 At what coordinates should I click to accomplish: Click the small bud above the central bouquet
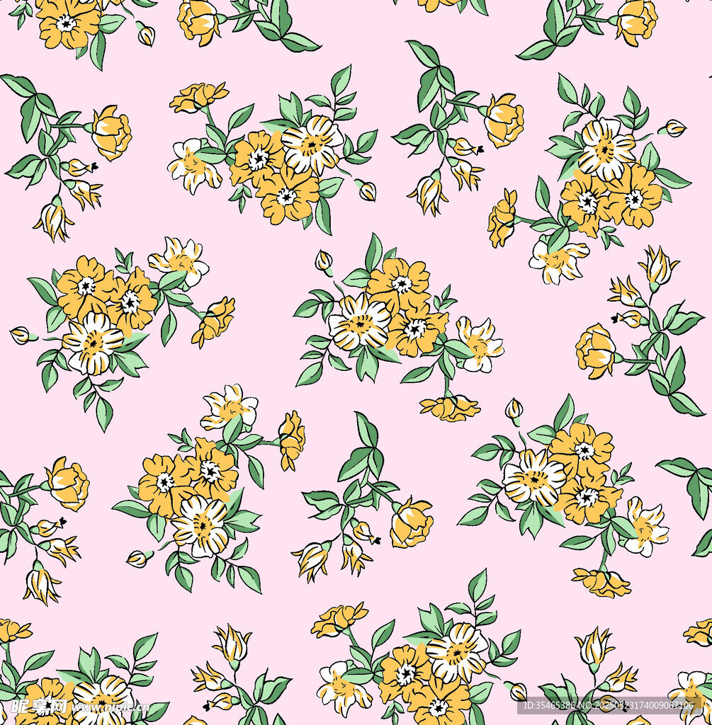click(x=323, y=262)
